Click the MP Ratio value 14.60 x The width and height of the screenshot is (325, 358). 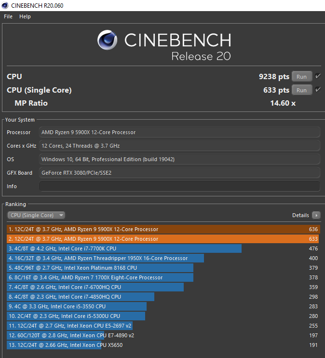point(283,103)
